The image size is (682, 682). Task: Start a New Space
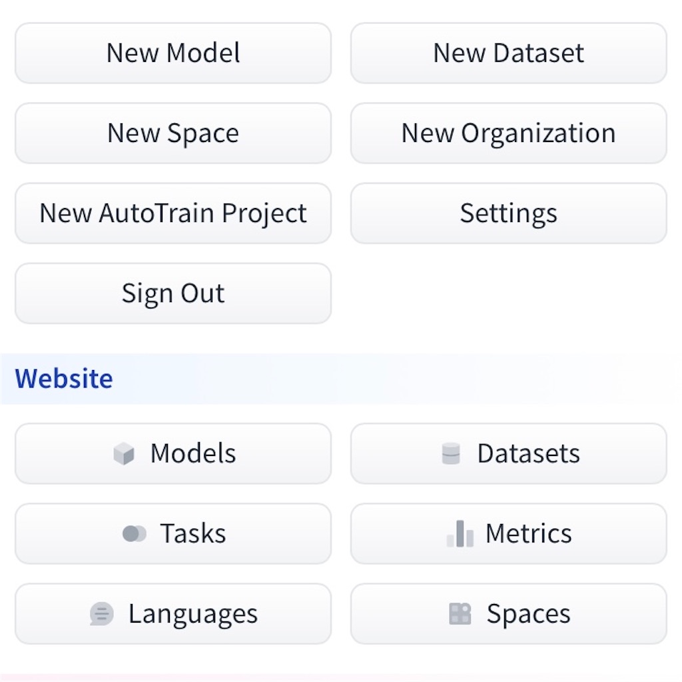(173, 133)
